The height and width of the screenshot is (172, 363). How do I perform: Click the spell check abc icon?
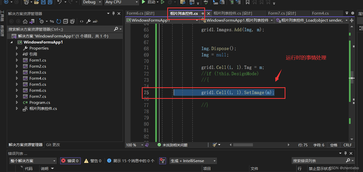[x=206, y=2]
